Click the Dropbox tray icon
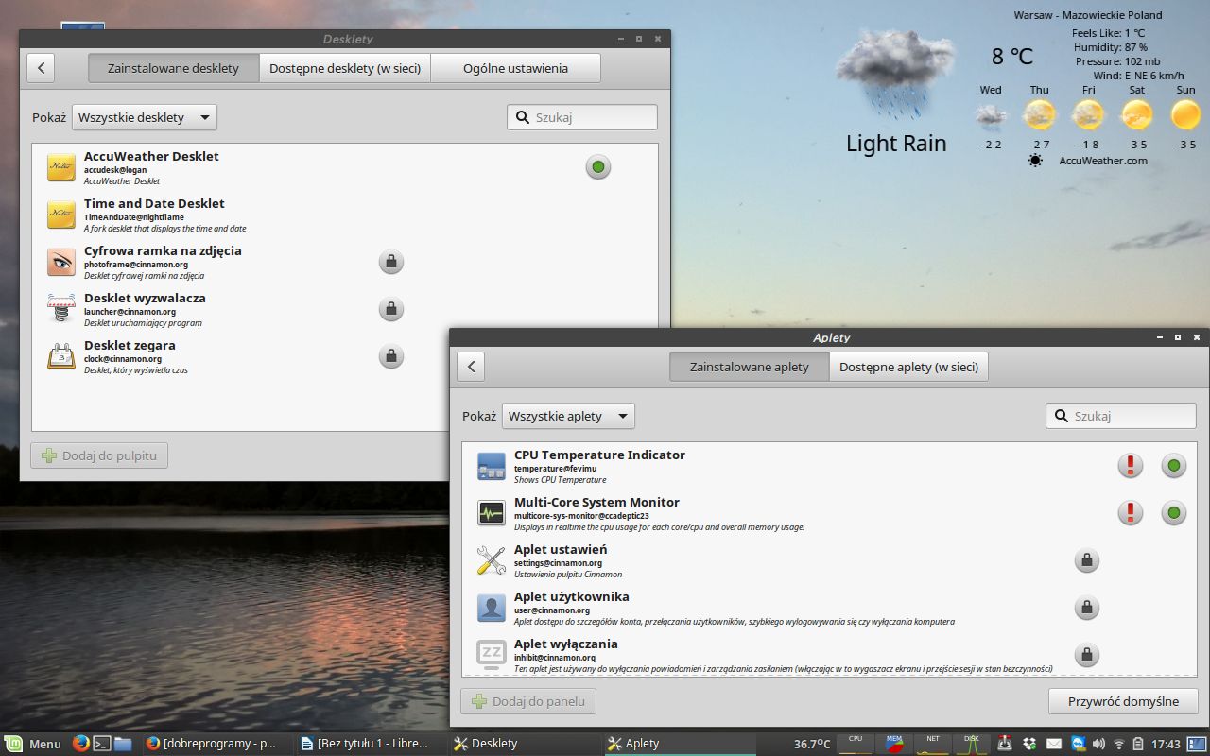1210x756 pixels. click(1029, 744)
